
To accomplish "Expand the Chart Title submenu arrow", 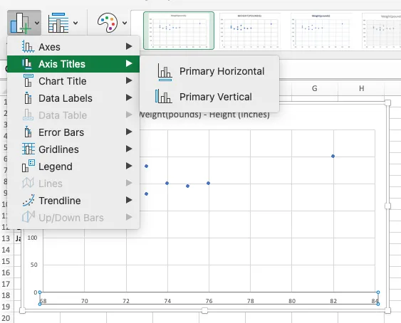I will (x=129, y=81).
